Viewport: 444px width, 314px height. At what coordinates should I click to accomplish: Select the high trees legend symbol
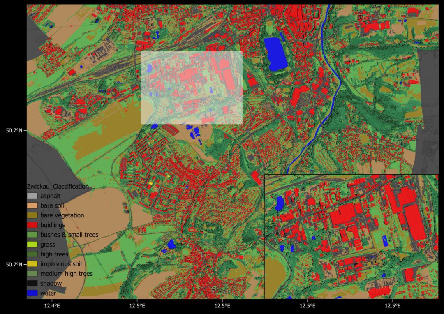click(x=32, y=254)
